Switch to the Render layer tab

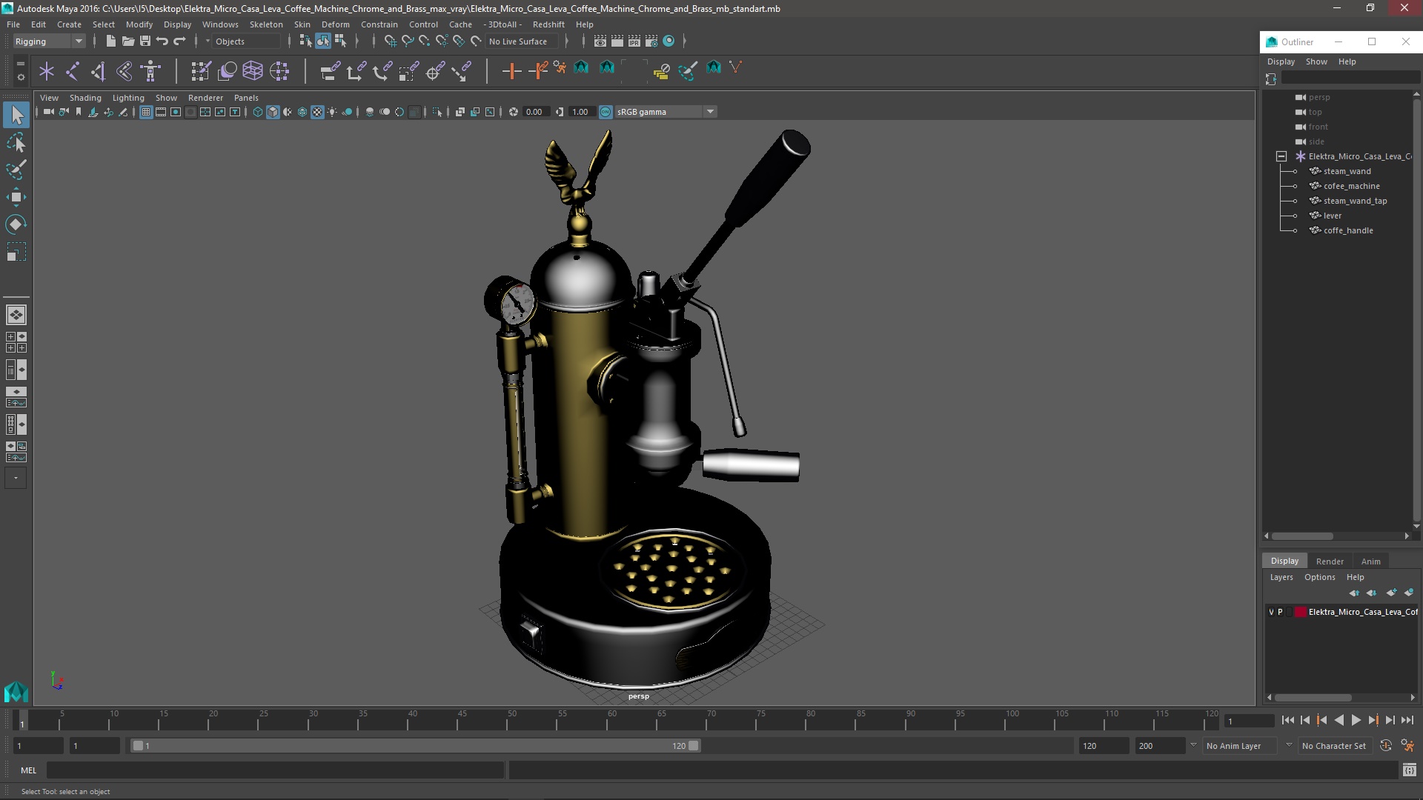(1329, 561)
